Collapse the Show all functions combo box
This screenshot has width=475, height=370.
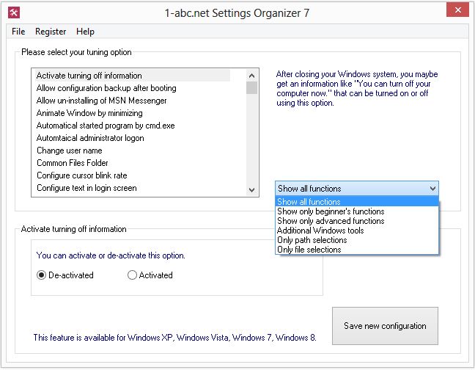point(431,189)
